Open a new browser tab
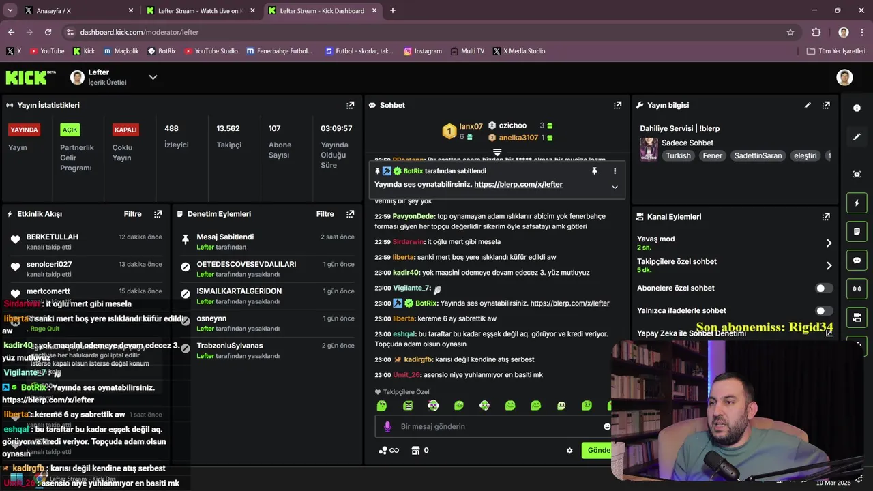Viewport: 873px width, 491px height. click(x=392, y=10)
